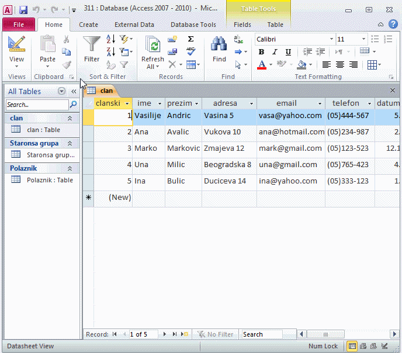The height and width of the screenshot is (353, 402).
Task: Toggle Italic text formatting
Action: pos(275,52)
